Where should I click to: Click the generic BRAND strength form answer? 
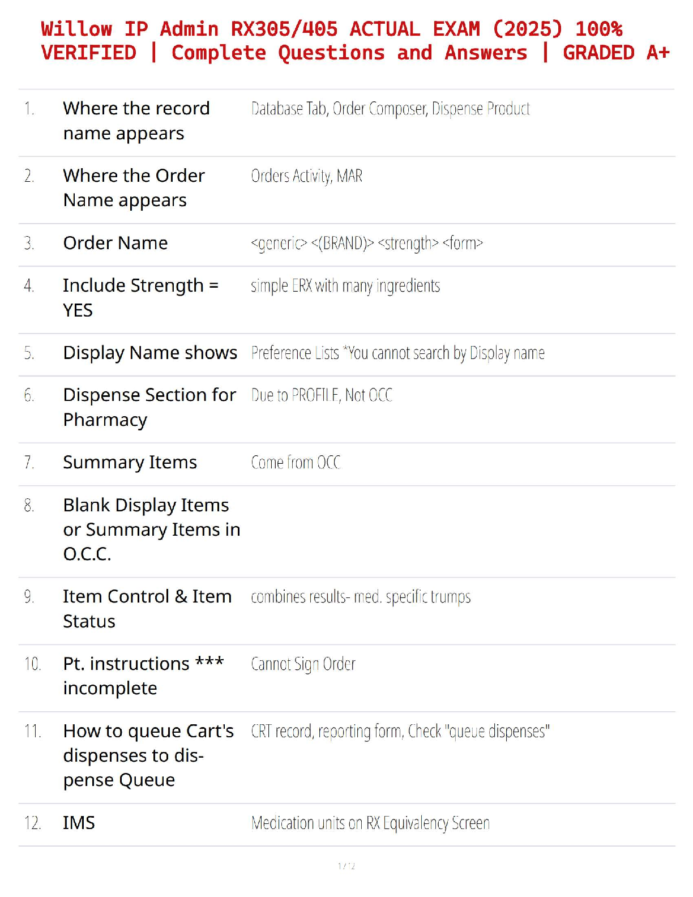click(x=367, y=244)
